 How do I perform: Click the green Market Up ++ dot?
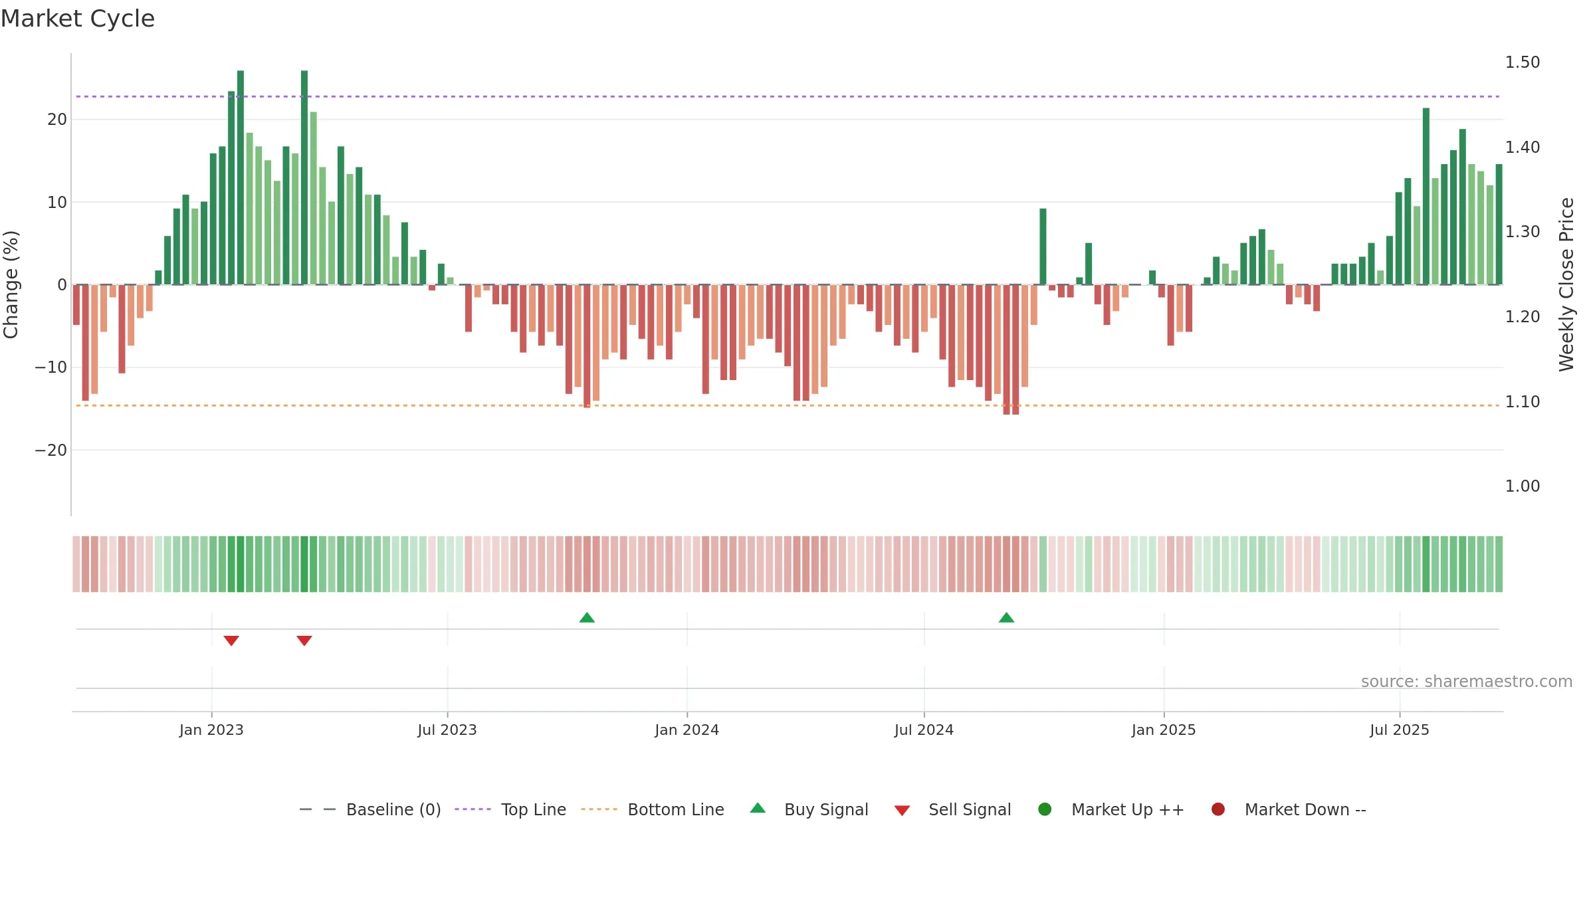(1045, 809)
